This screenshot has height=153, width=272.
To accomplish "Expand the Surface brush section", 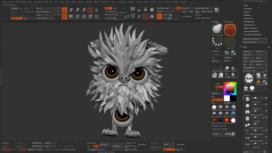I will coord(246,12).
